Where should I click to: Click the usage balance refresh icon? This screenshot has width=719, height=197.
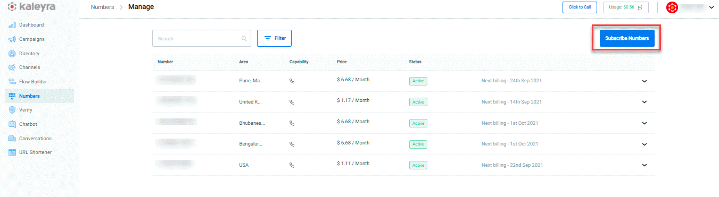[x=640, y=7]
